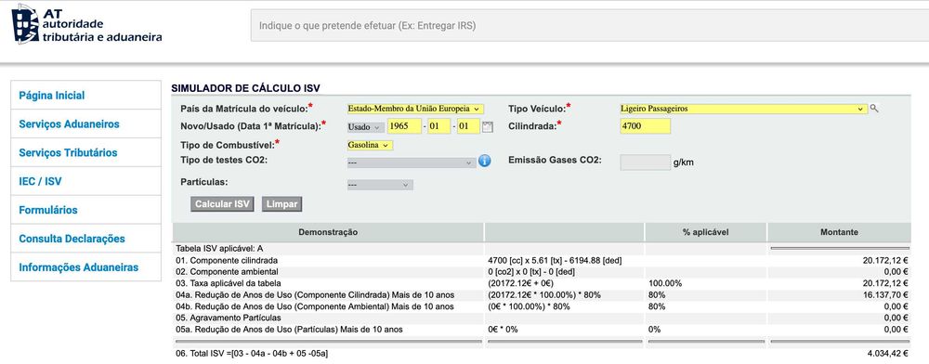Click the Calcular ISV button
Screen dimensions: 929x364
coord(222,204)
